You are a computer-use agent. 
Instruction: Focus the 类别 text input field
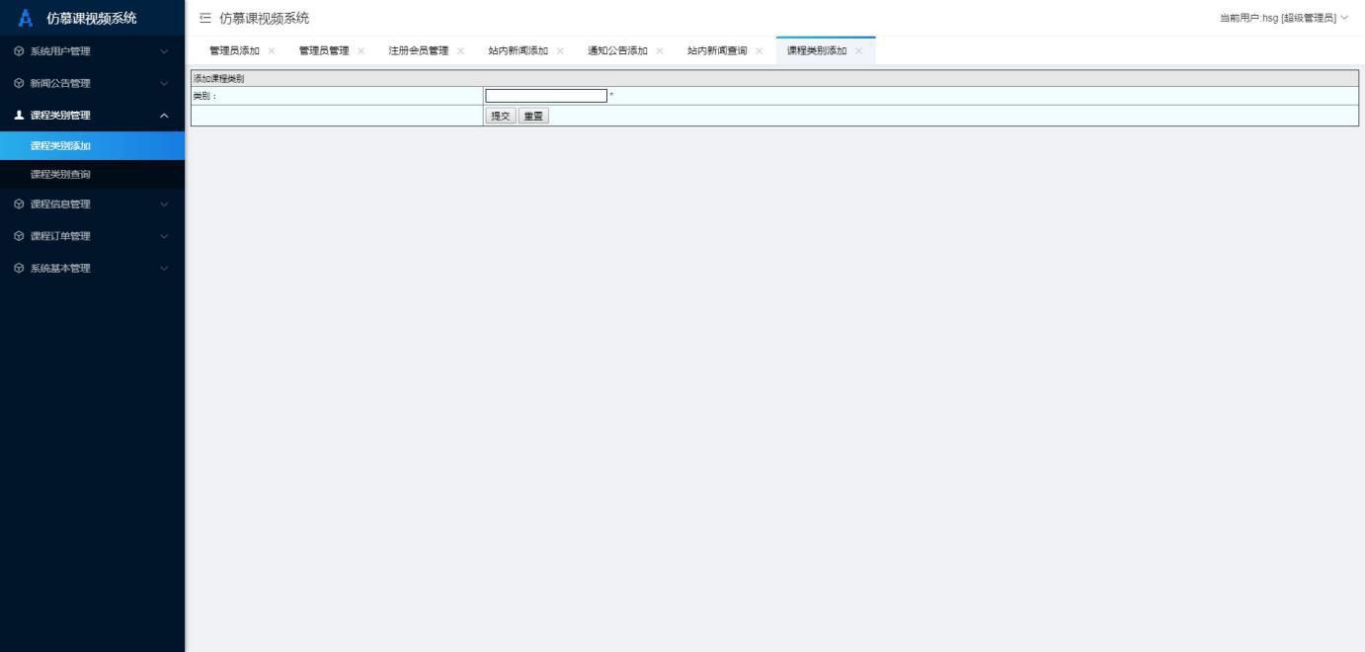coord(546,96)
